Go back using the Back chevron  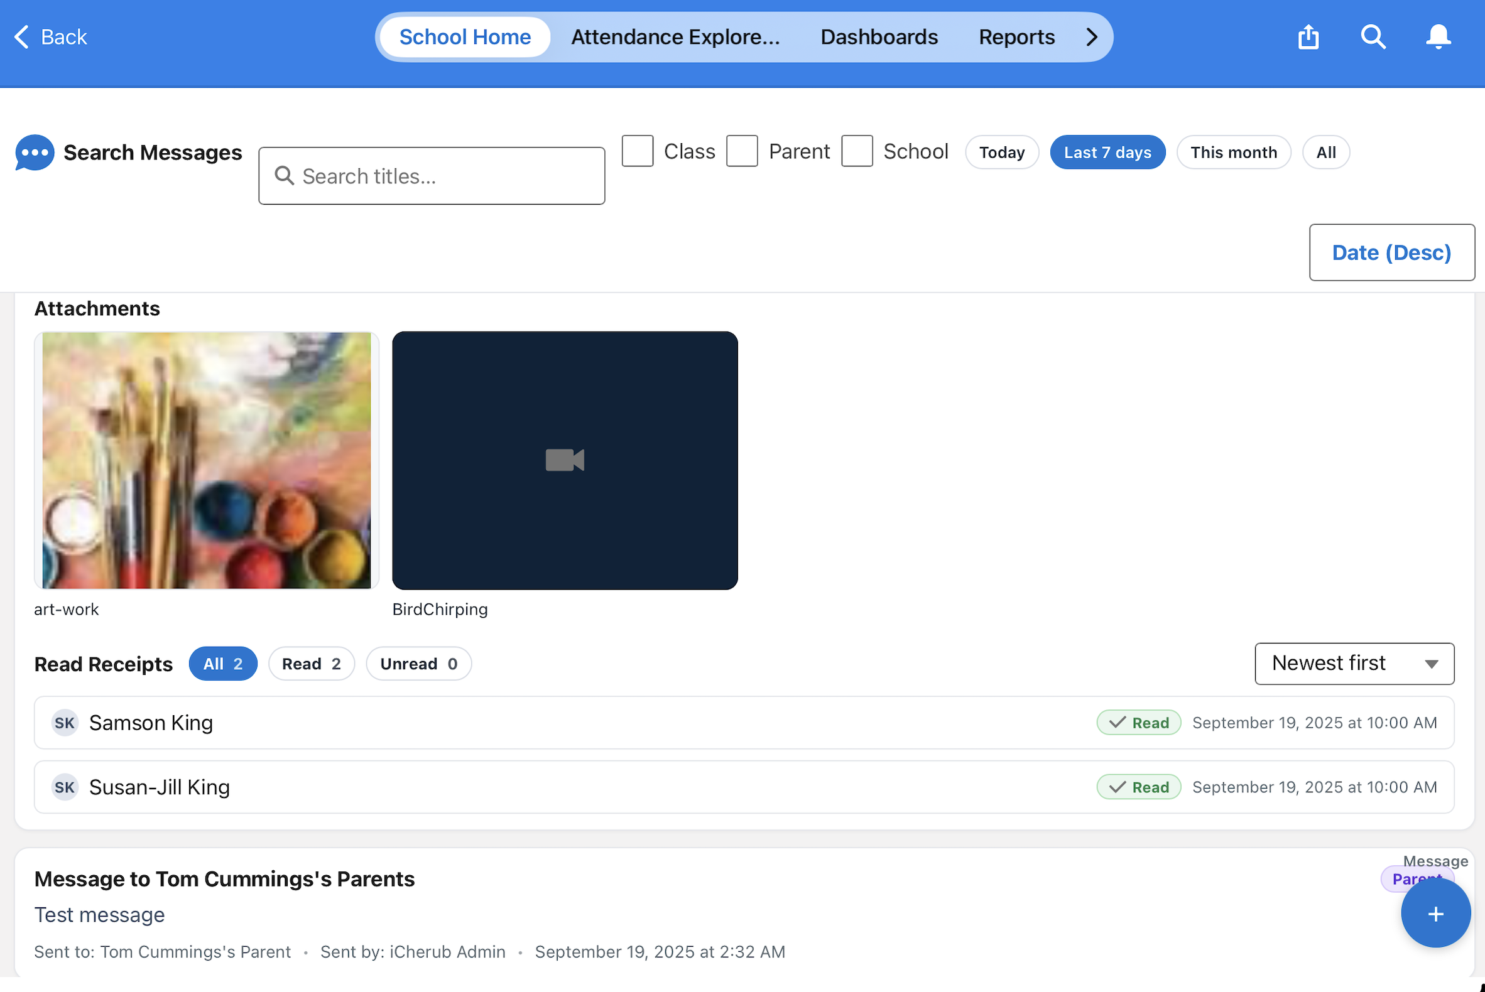[x=21, y=36]
